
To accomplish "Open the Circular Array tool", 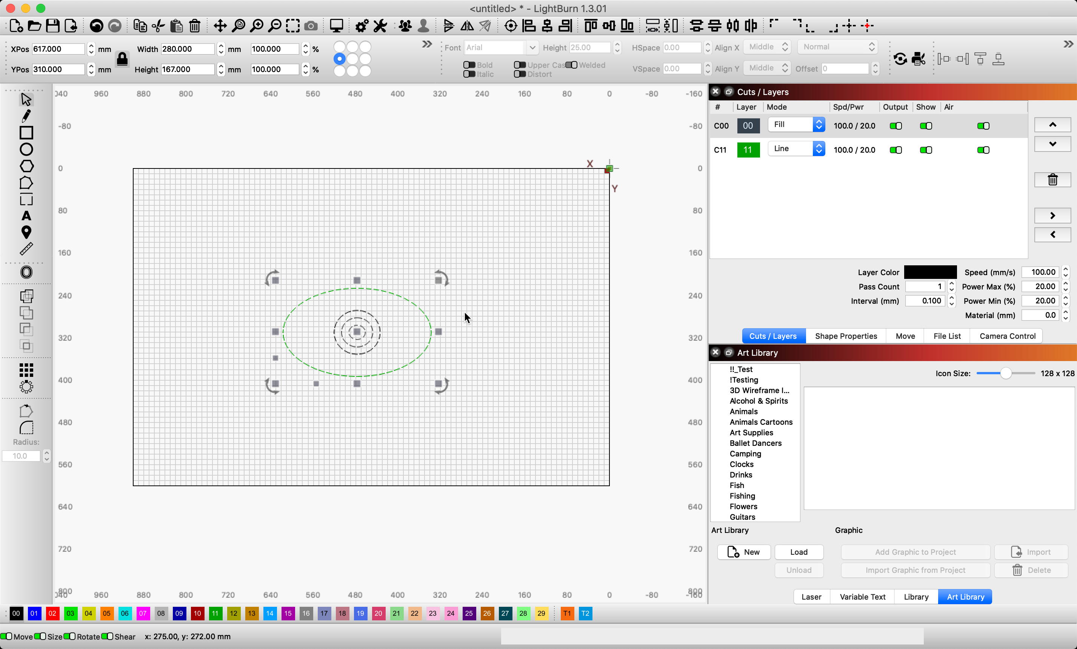I will pyautogui.click(x=26, y=387).
